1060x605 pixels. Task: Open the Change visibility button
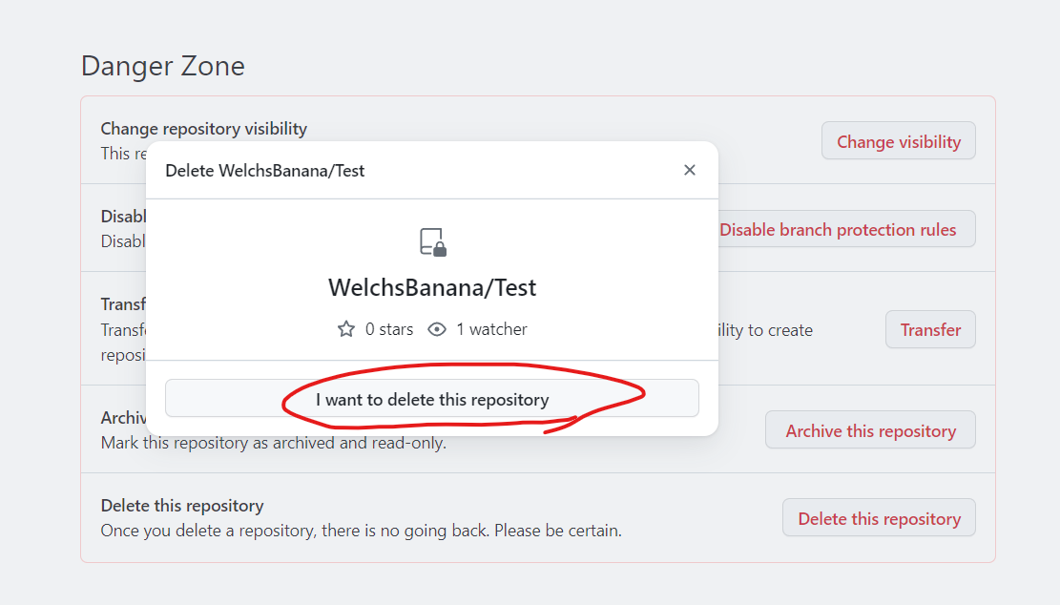point(899,140)
